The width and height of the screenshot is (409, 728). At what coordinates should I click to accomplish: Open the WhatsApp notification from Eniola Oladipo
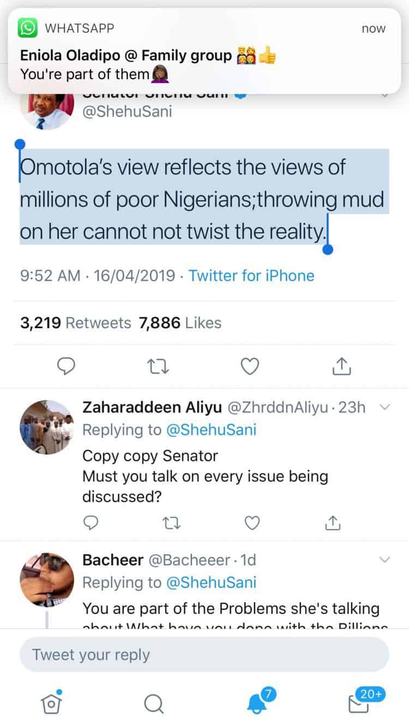coord(204,51)
